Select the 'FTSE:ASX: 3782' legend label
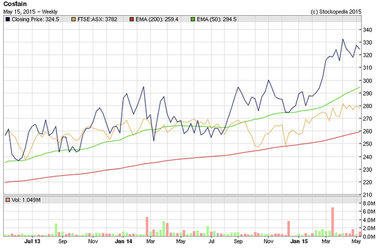377x248 pixels. click(x=97, y=20)
